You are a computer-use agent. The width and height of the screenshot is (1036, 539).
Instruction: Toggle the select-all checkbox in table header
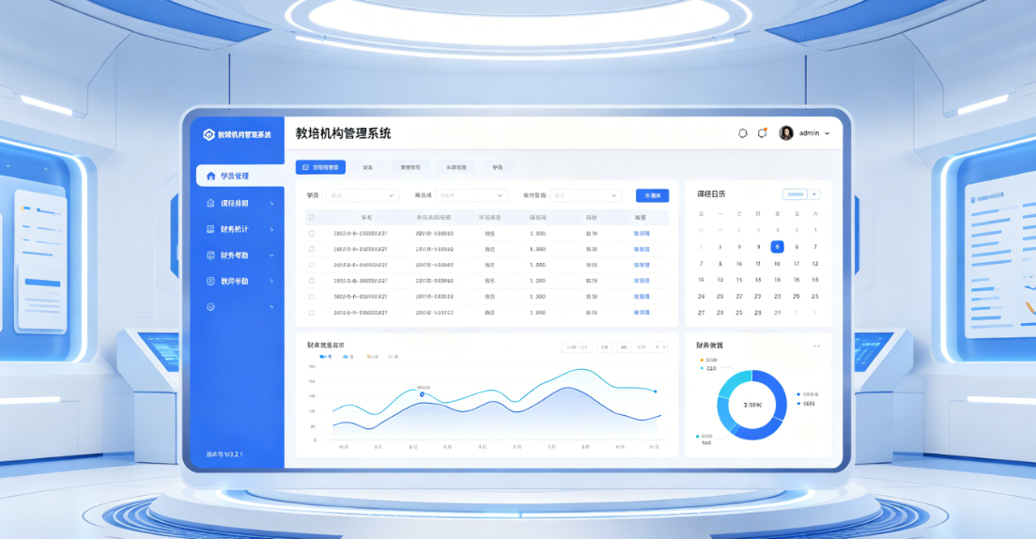(x=312, y=217)
